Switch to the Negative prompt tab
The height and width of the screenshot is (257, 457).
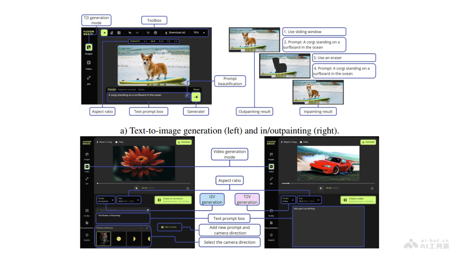pyautogui.click(x=127, y=89)
